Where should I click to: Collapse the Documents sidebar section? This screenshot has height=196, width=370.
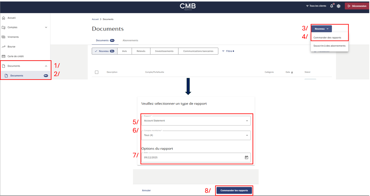pos(46,66)
